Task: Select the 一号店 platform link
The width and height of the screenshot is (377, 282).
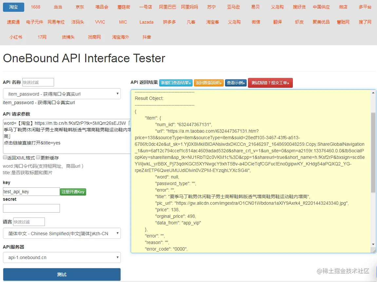Action: 145,7
